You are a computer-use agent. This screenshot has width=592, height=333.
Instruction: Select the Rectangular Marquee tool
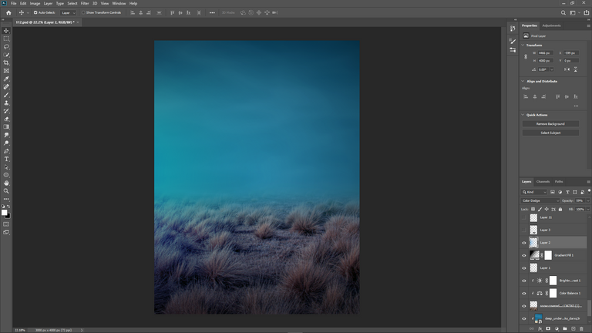pos(6,39)
